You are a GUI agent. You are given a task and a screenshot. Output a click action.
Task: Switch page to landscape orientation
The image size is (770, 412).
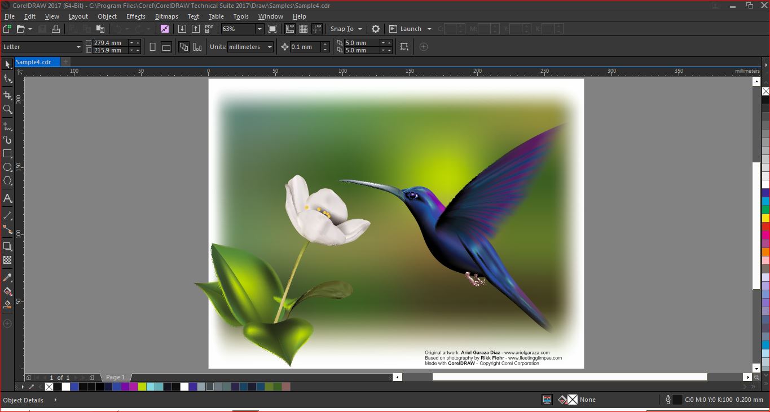[166, 47]
